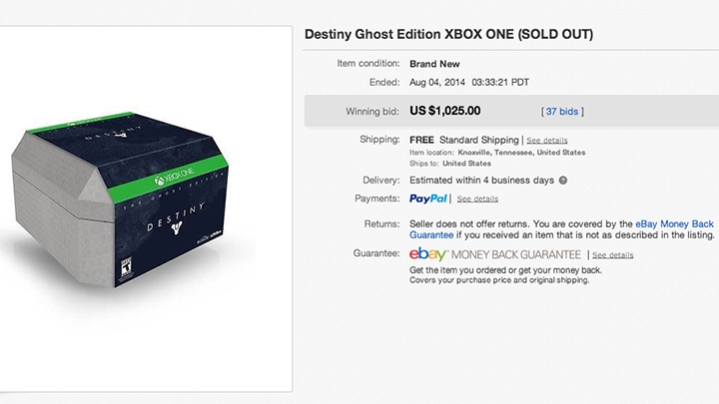Click the PayPal logo
Viewport: 719px width, 404px height.
(x=428, y=200)
